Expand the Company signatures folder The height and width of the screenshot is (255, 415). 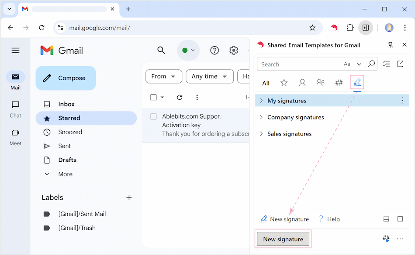tap(261, 117)
